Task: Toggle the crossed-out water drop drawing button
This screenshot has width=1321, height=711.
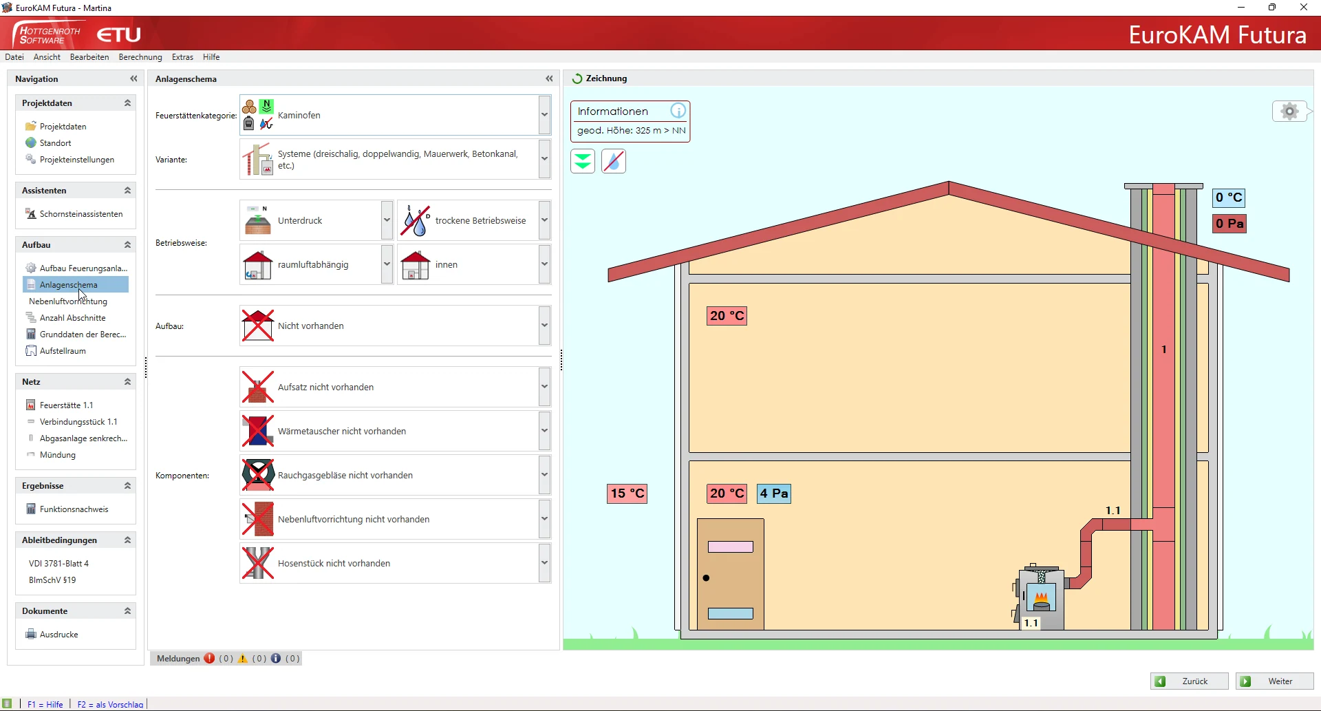Action: (614, 162)
